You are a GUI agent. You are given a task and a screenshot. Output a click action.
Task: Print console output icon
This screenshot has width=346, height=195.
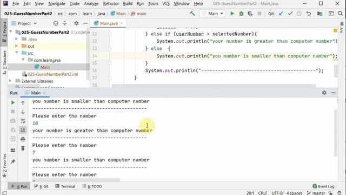click(23, 139)
